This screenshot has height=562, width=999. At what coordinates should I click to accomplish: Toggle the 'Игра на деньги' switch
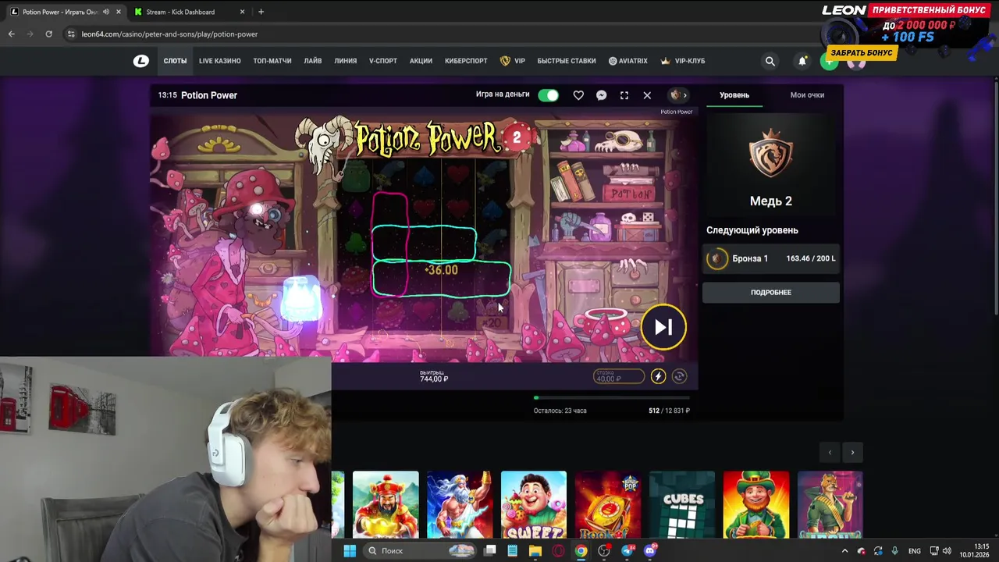click(549, 95)
